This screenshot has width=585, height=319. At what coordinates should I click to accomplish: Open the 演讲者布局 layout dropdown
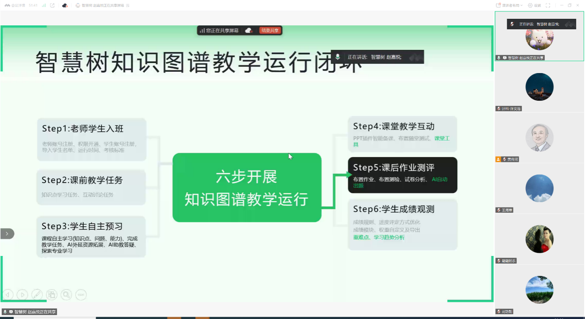(x=510, y=5)
